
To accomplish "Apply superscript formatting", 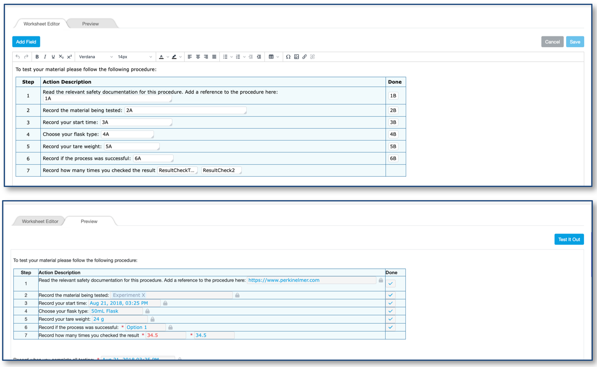I will tap(70, 57).
